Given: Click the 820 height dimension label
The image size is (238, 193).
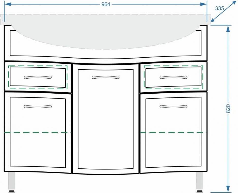Looking at the screenshot, I should tap(228, 108).
